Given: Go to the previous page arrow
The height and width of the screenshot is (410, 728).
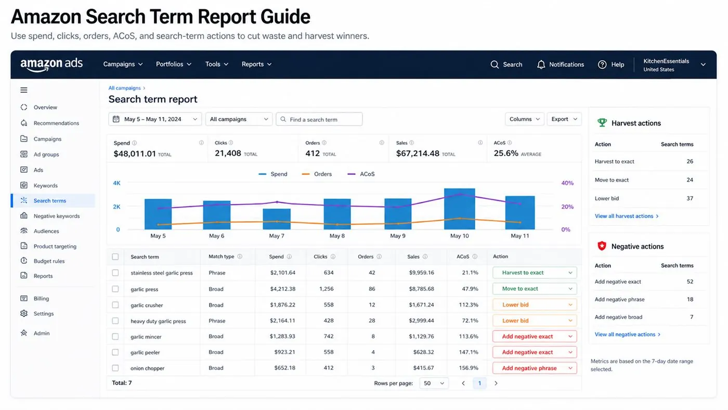Looking at the screenshot, I should tap(463, 383).
